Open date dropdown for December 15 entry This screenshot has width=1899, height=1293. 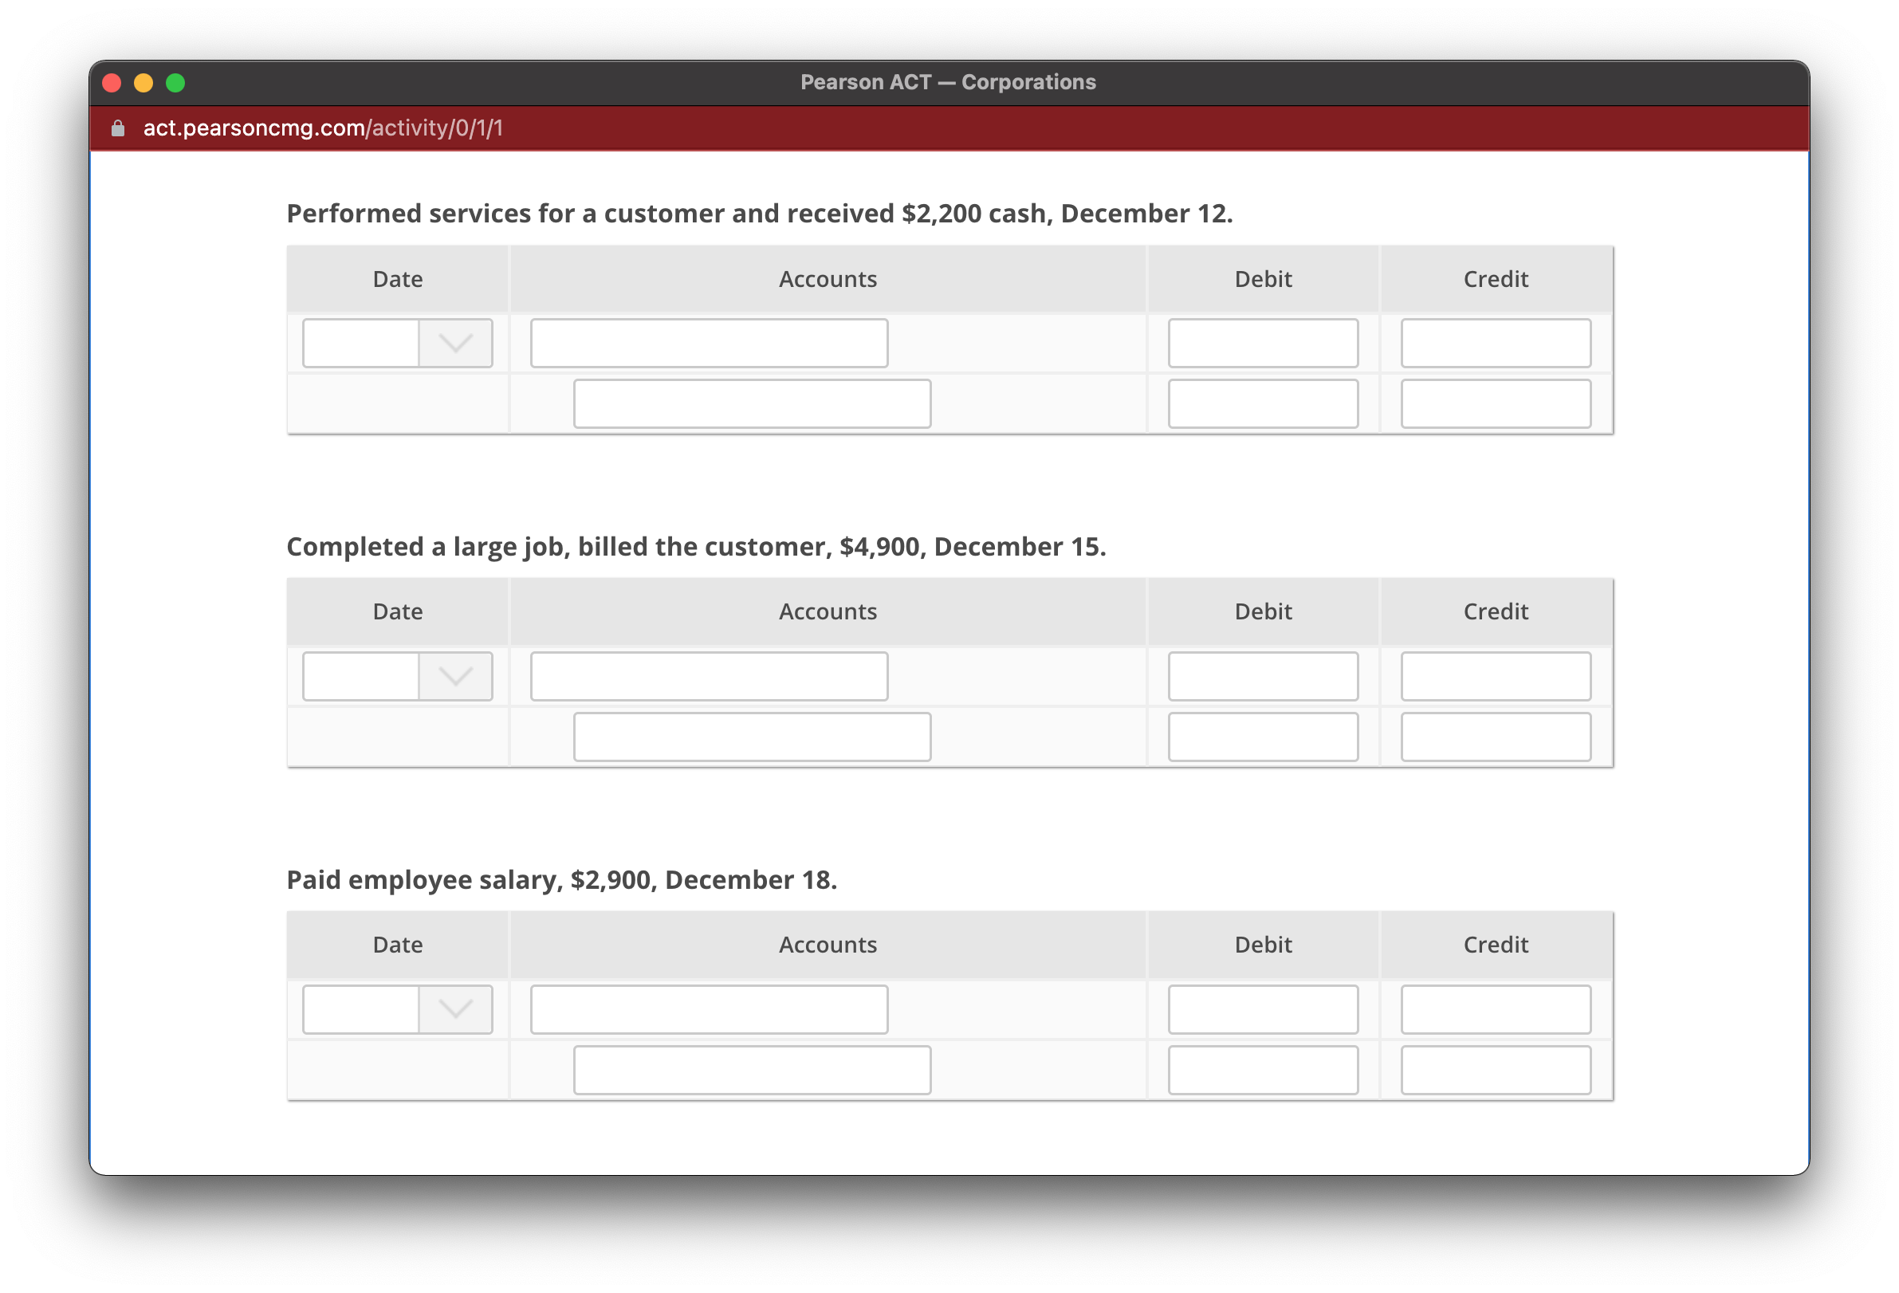[x=455, y=676]
